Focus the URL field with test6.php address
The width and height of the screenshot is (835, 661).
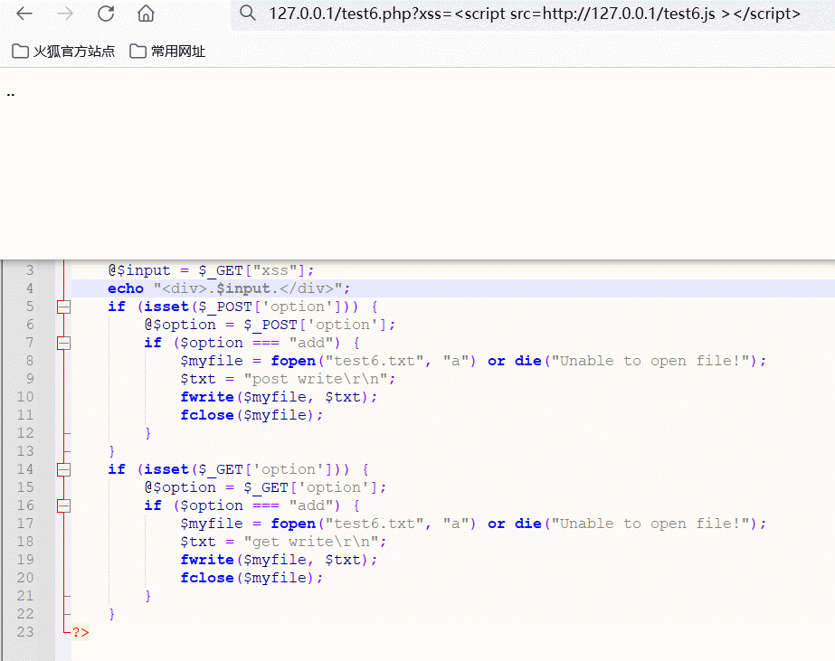tap(534, 14)
